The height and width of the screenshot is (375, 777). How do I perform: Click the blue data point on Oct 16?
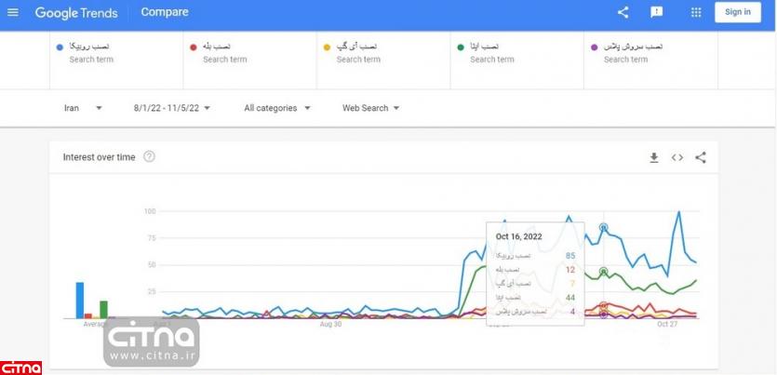pyautogui.click(x=604, y=227)
